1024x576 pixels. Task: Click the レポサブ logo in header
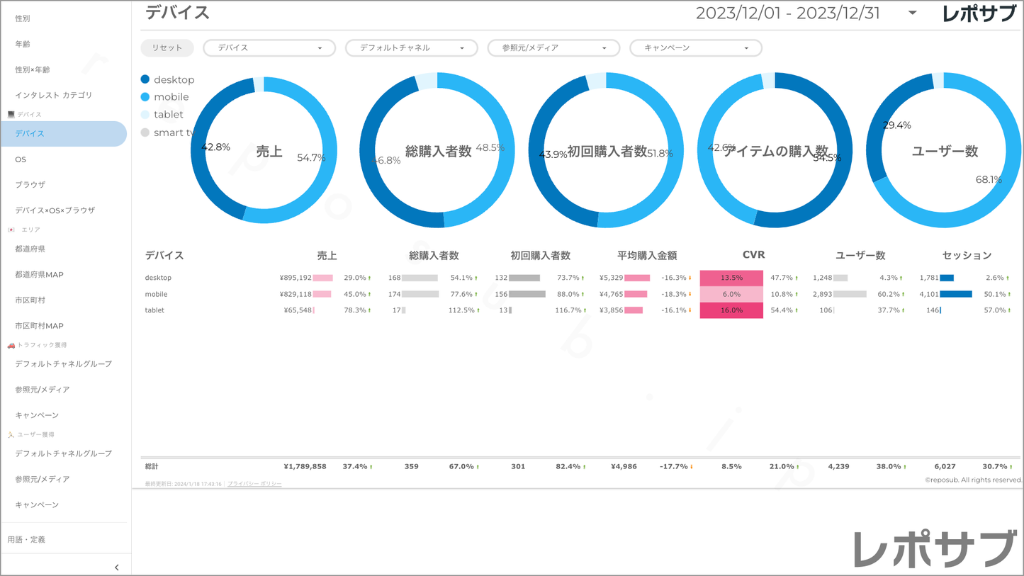pos(979,13)
